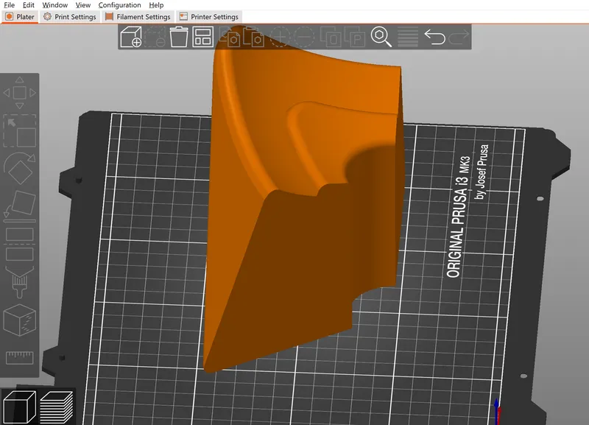Arrange objects using the Arrange icon
The image size is (589, 425).
(202, 36)
